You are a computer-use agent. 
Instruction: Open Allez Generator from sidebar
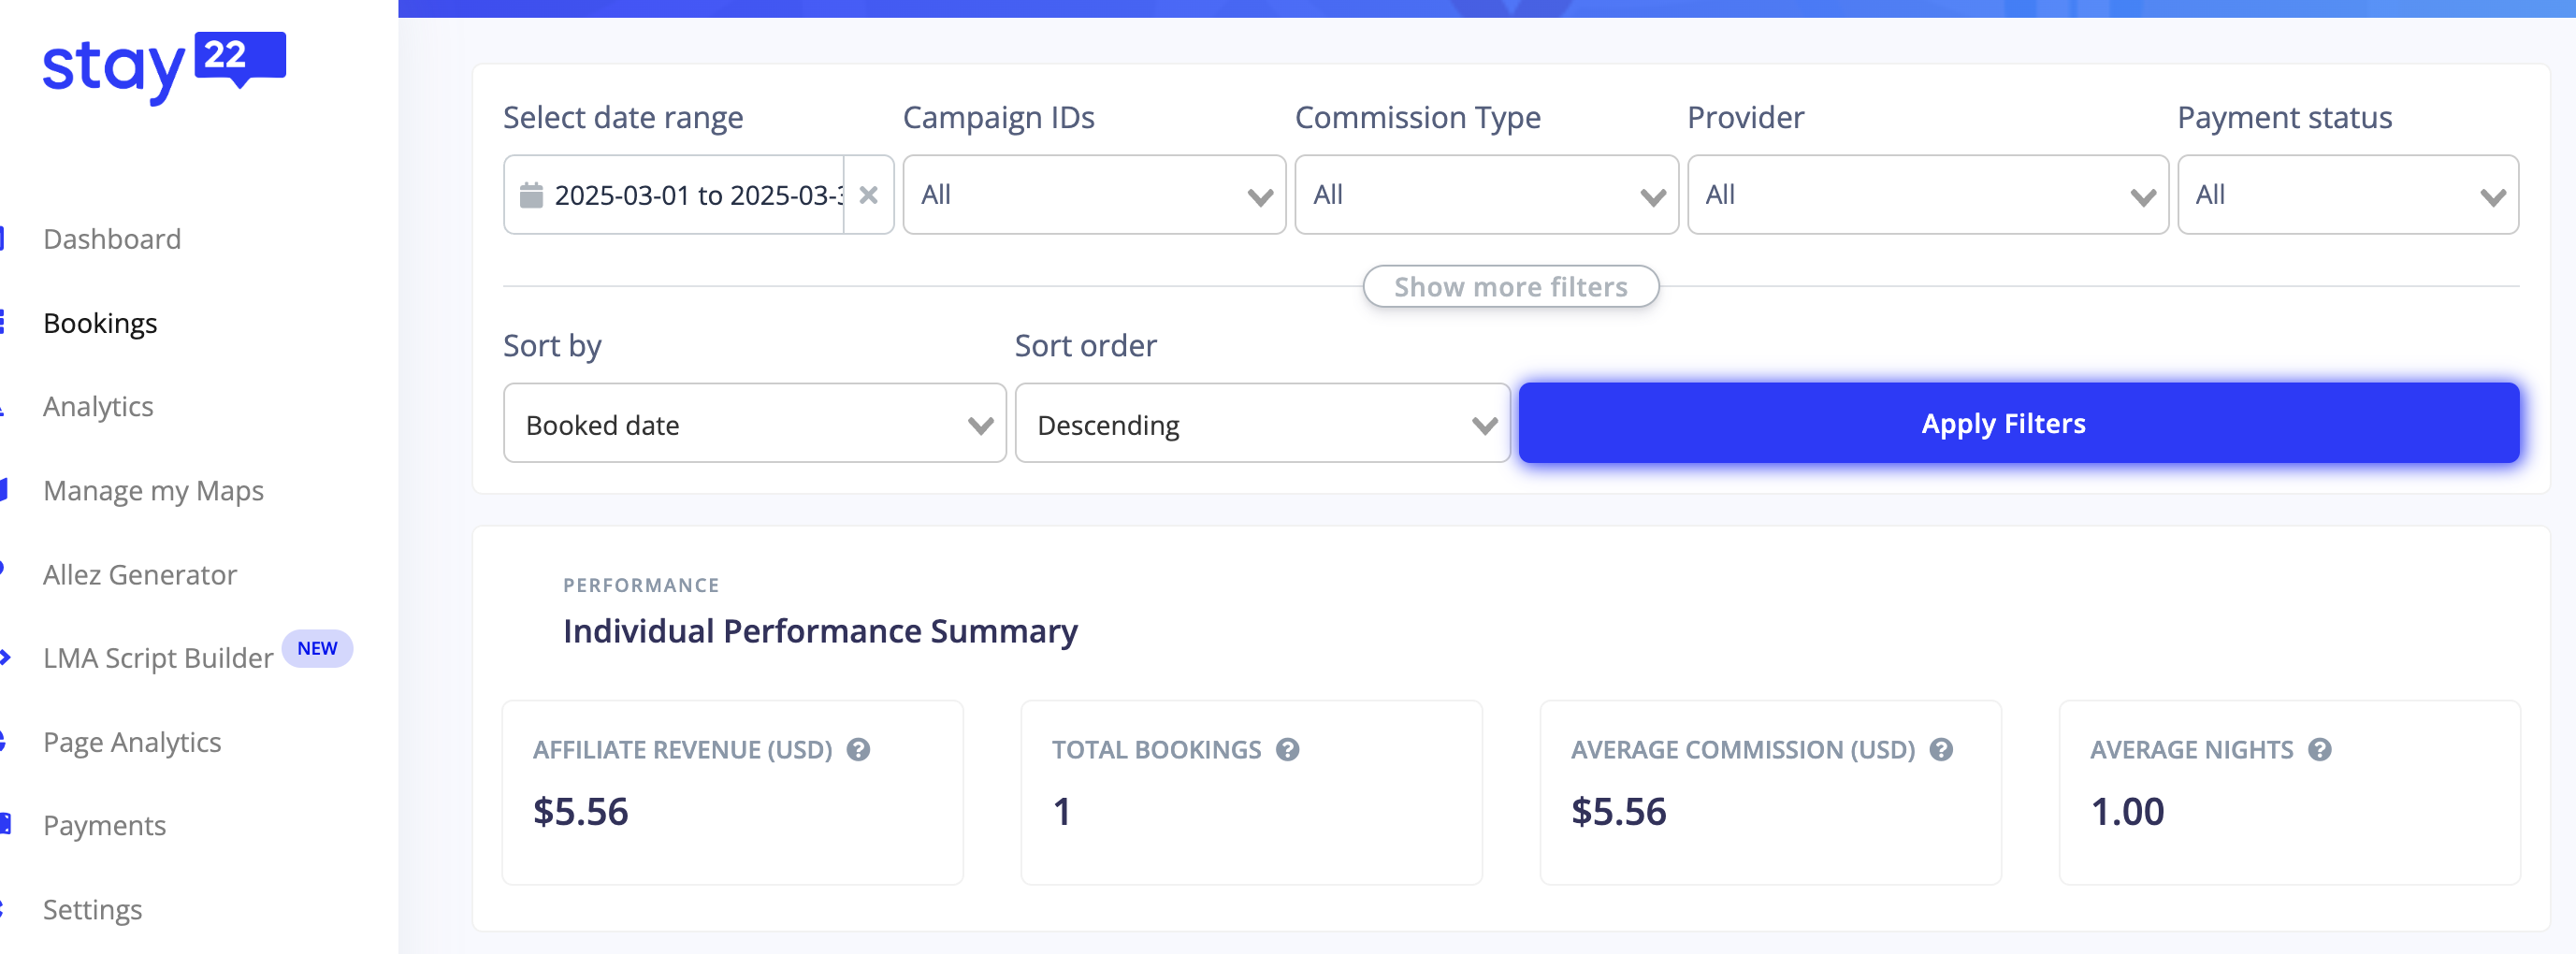[140, 574]
